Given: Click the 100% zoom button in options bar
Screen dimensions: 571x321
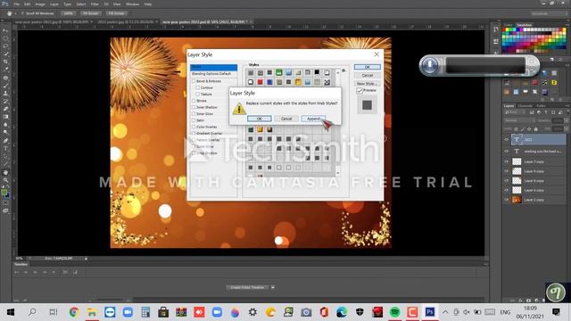Looking at the screenshot, I should coord(68,13).
